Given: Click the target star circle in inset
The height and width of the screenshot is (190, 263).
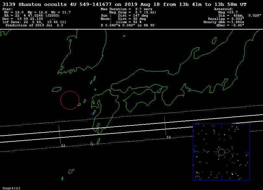Looking at the screenshot, I should click(x=221, y=152).
